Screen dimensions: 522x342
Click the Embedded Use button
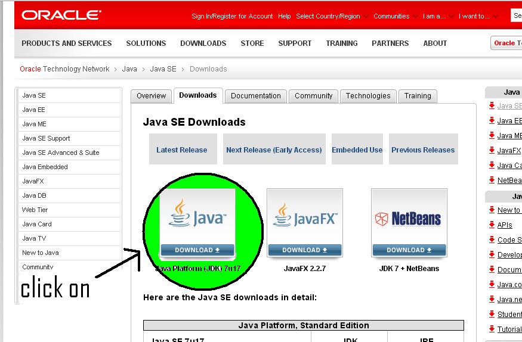357,149
